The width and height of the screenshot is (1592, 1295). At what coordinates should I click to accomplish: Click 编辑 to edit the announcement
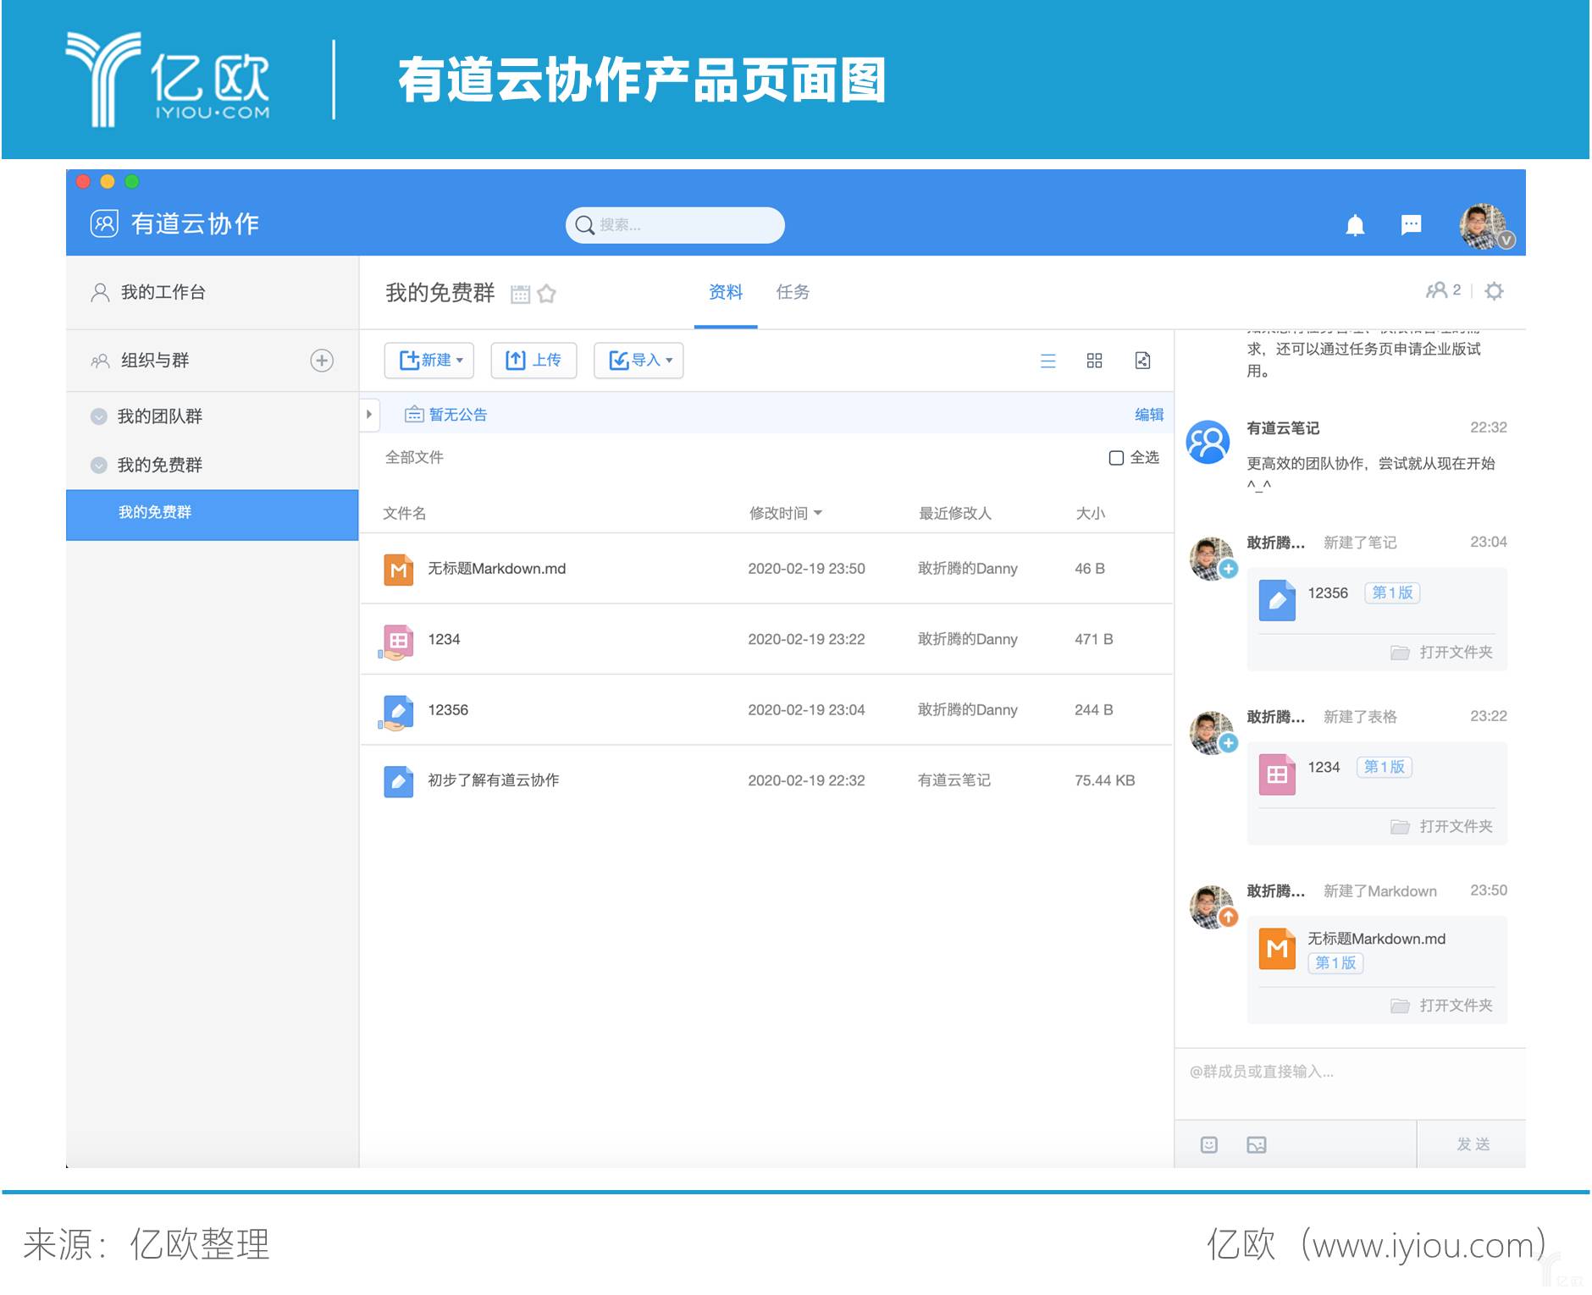click(1149, 415)
